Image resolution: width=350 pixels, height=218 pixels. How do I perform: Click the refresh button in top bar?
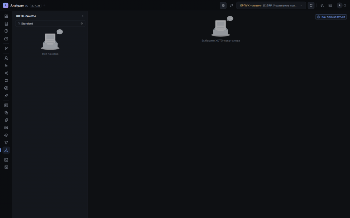311,5
